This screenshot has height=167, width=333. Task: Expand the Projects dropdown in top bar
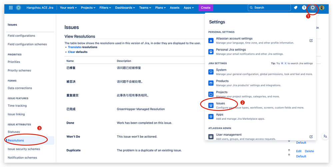88,8
